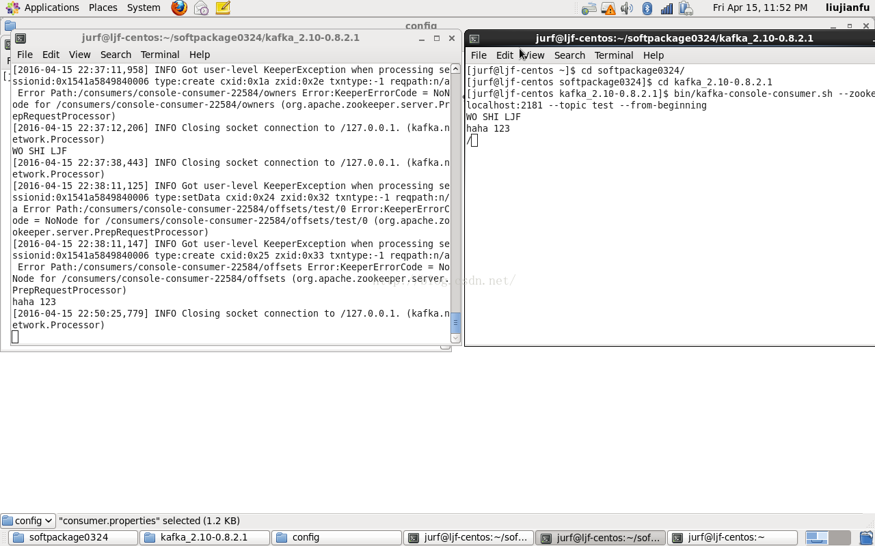Click the cursor prompt in left terminal
Screen dimensions: 875x546
[x=15, y=336]
